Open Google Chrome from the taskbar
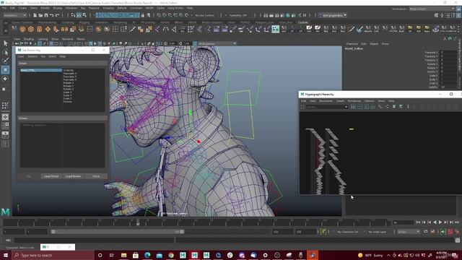The height and width of the screenshot is (260, 462). tap(171, 255)
